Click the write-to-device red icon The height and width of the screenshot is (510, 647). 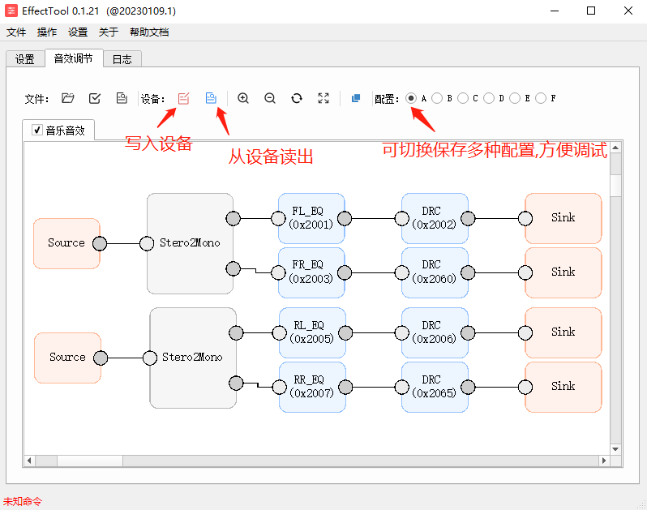click(x=184, y=98)
